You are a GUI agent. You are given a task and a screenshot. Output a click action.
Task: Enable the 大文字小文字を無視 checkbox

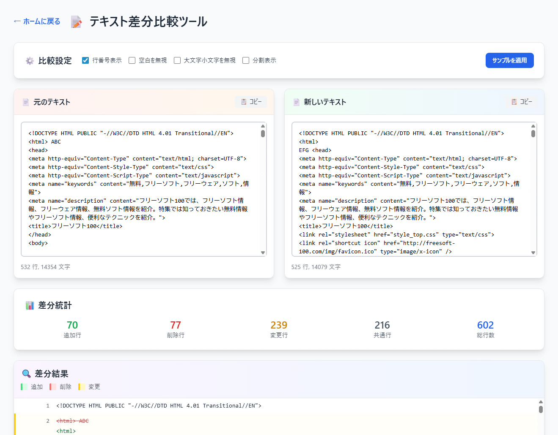point(177,60)
